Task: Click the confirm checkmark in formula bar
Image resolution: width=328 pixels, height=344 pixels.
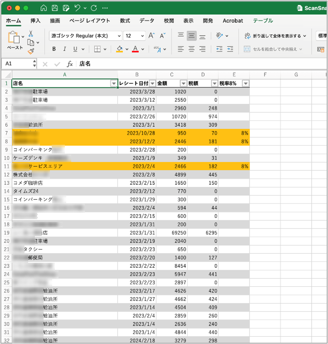Action: tap(57, 64)
